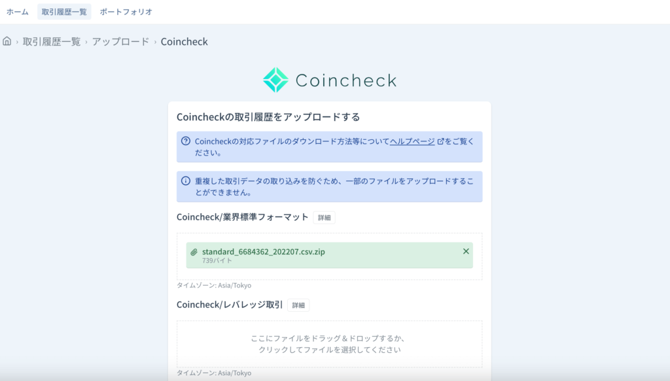The width and height of the screenshot is (670, 381).
Task: Click the home icon in the breadcrumb
Action: (x=7, y=41)
